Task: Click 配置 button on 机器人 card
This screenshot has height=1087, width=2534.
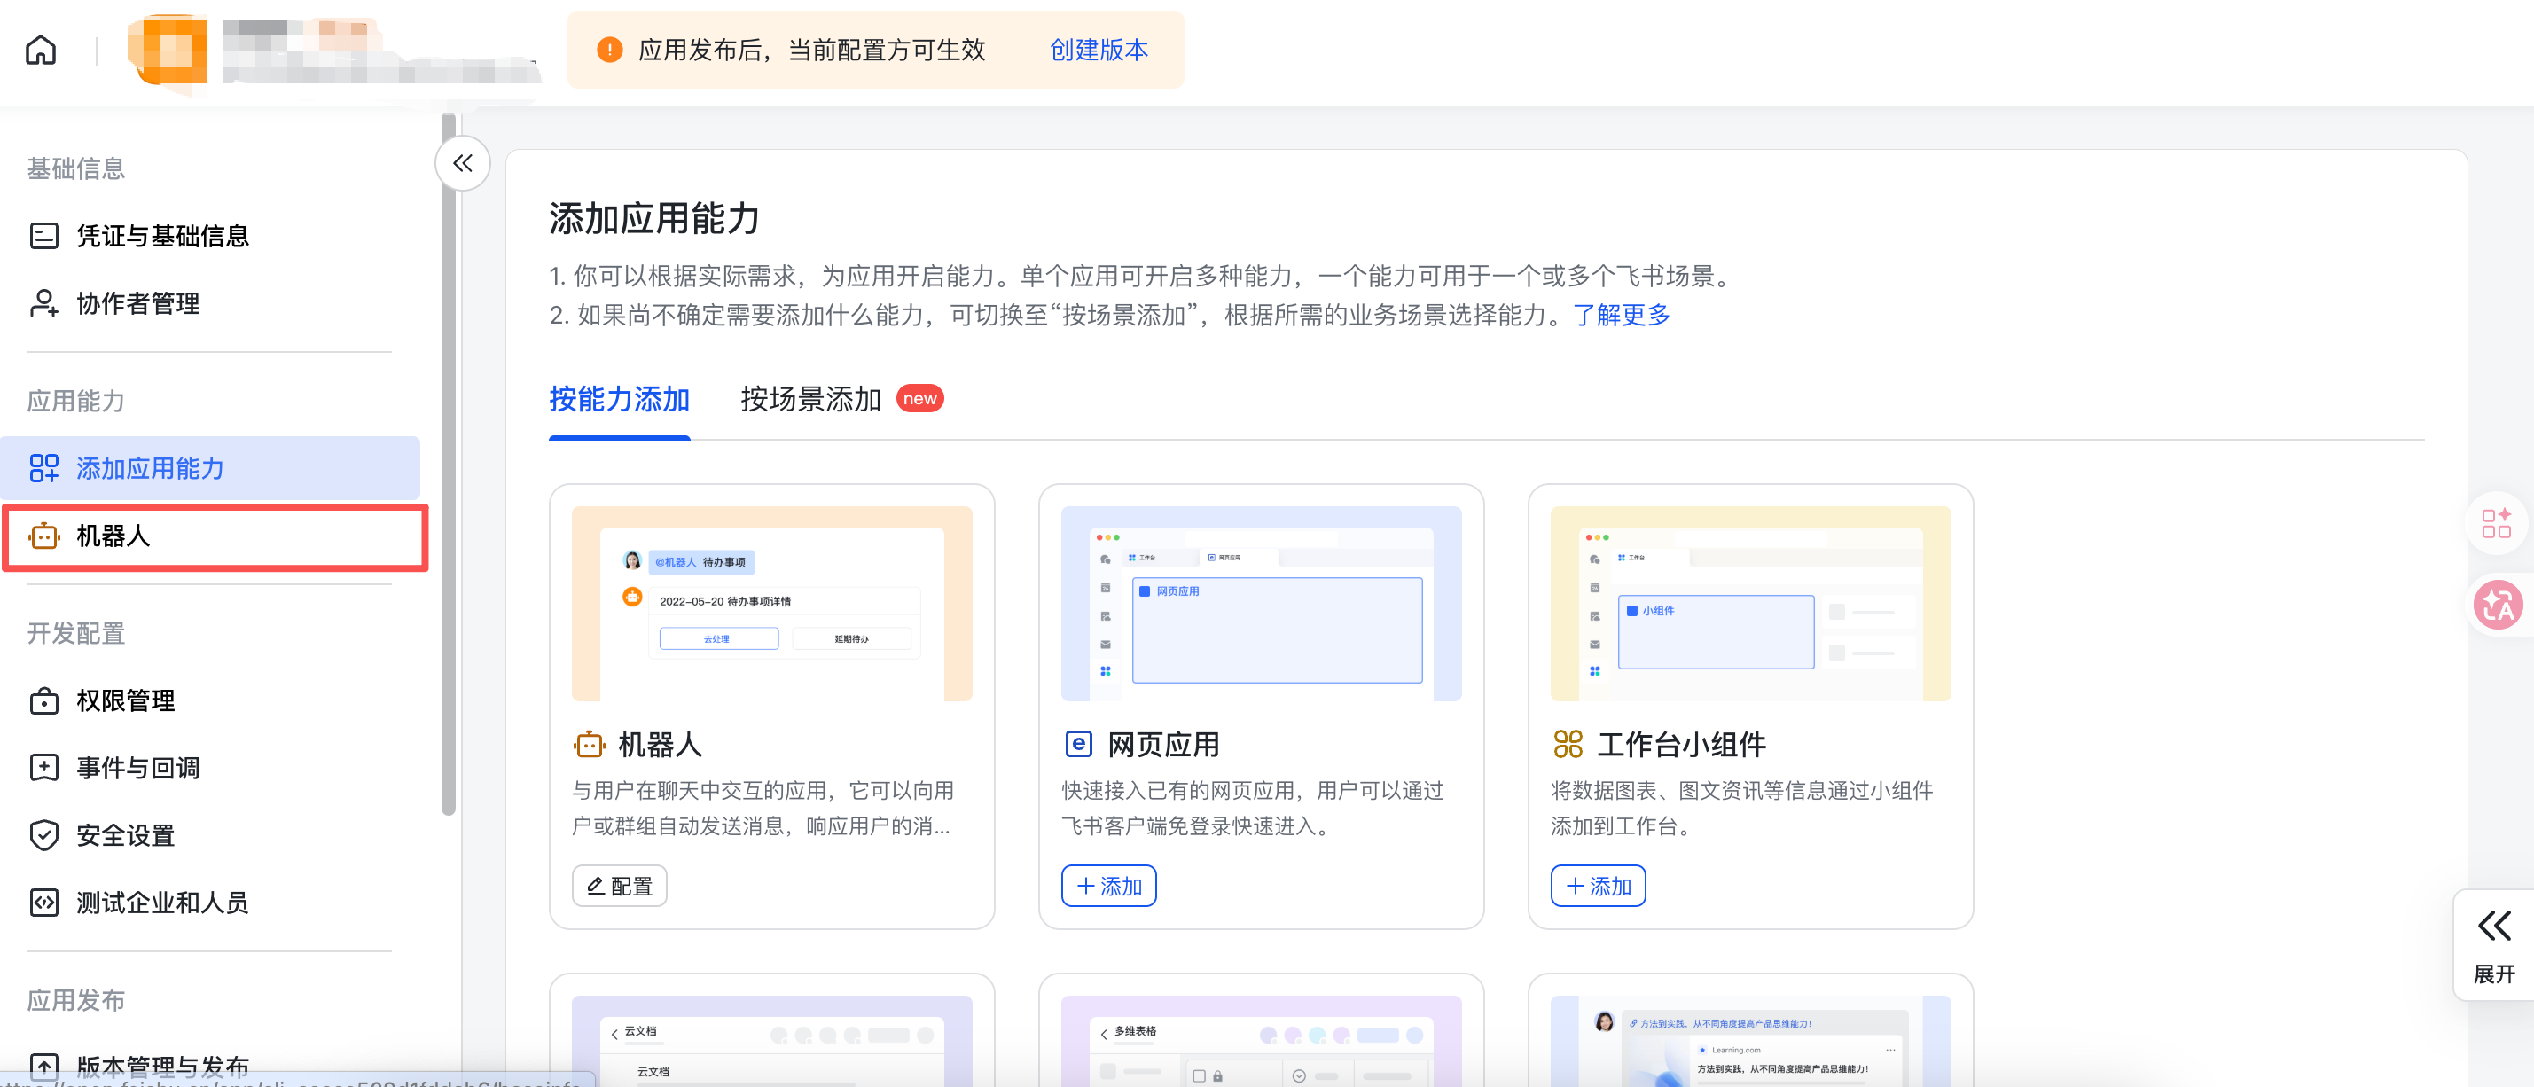Action: pos(619,886)
